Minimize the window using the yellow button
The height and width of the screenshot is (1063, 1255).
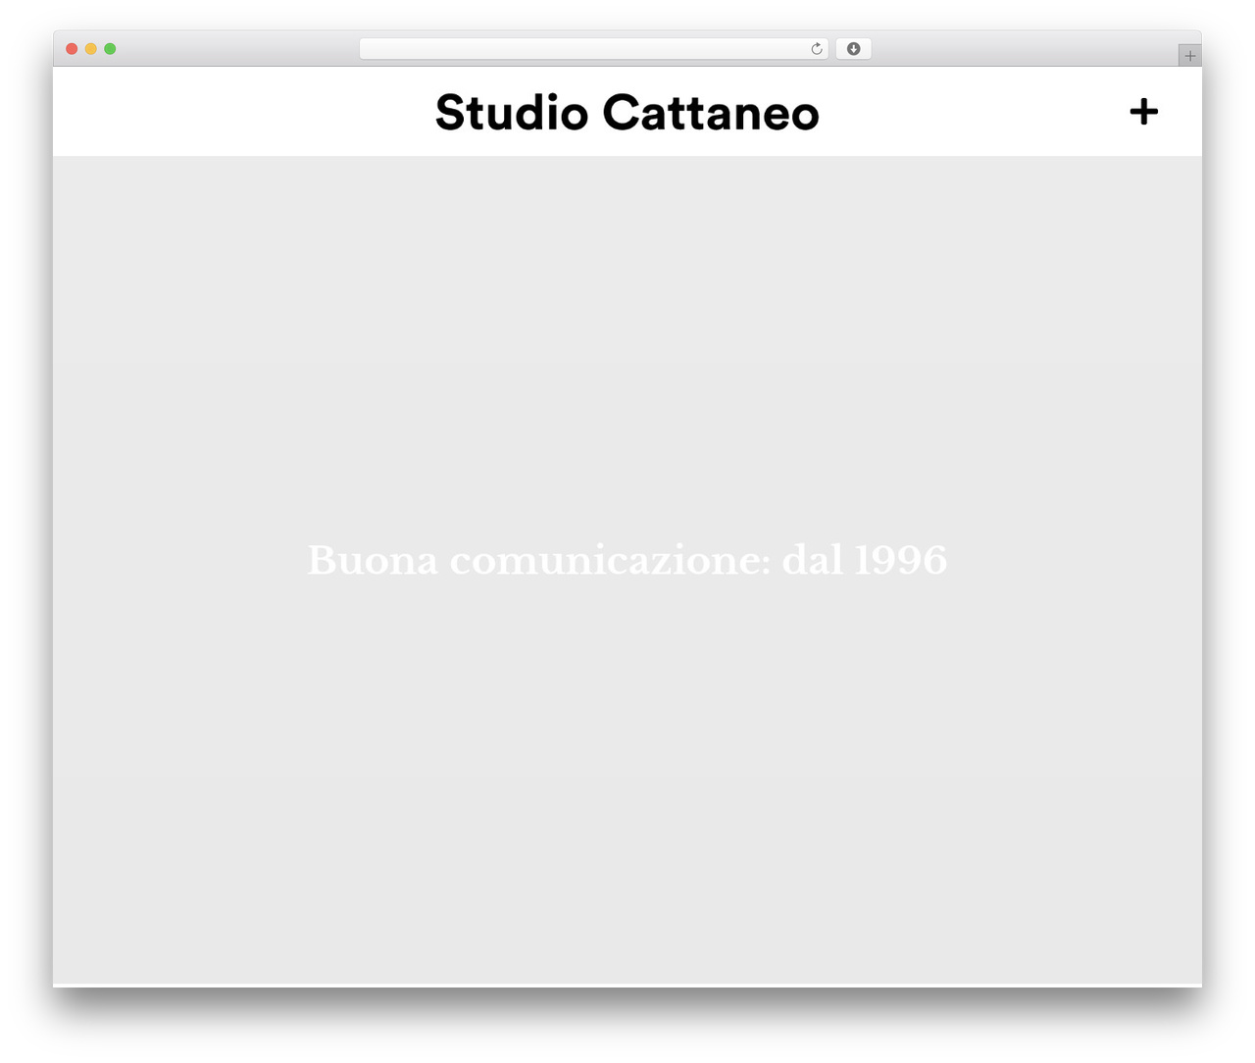click(91, 49)
